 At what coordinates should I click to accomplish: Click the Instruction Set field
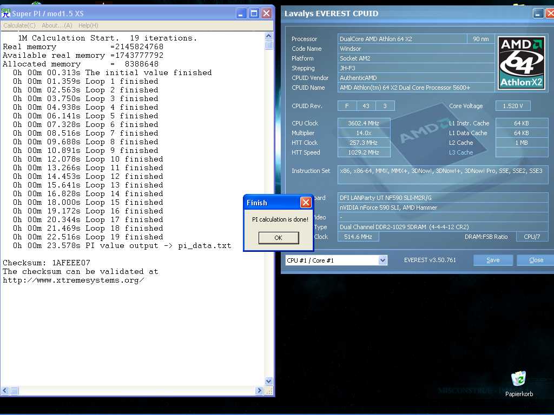tap(443, 175)
